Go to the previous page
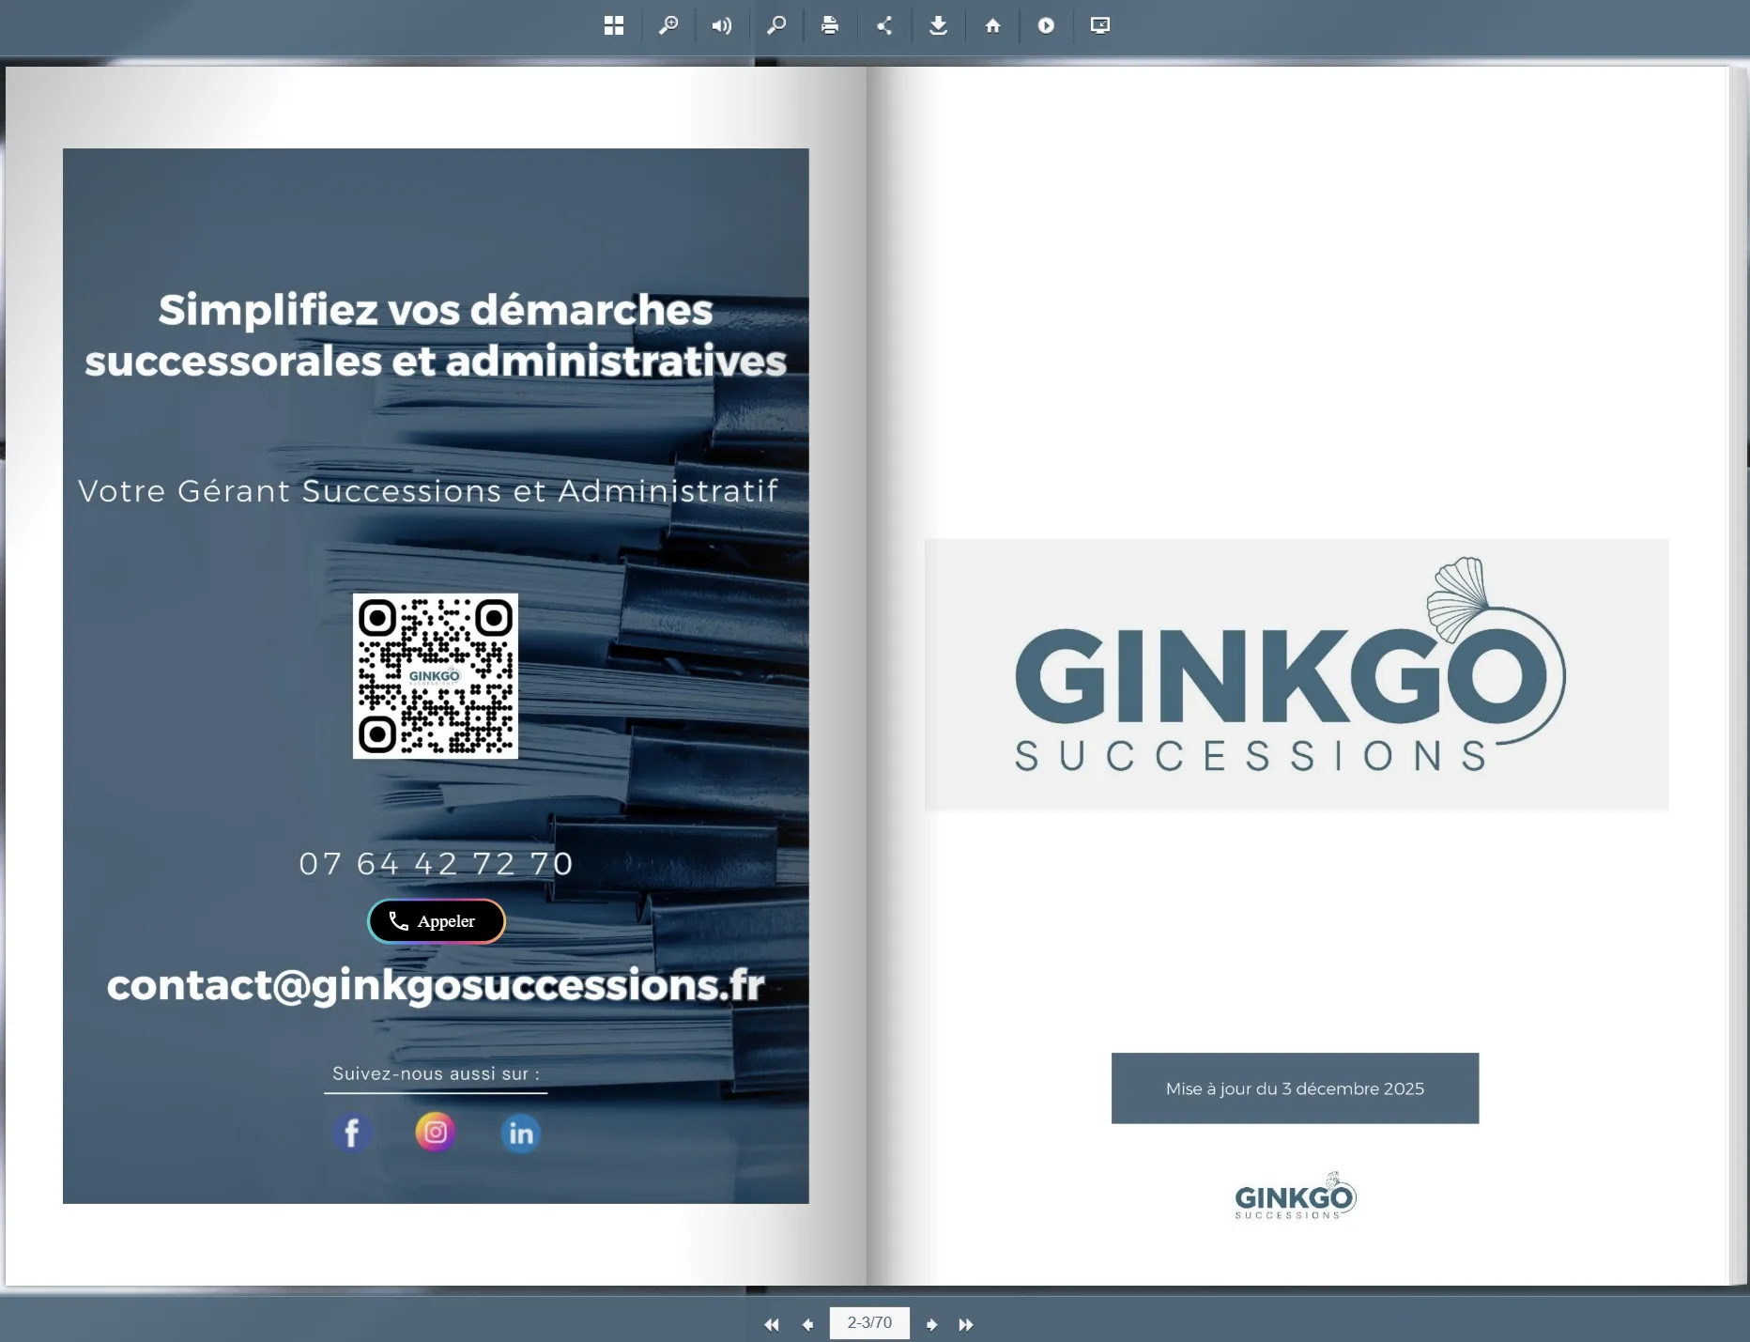1750x1342 pixels. [x=807, y=1324]
